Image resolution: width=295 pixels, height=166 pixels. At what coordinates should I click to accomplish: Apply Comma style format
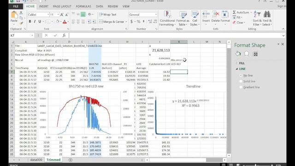coord(143,22)
